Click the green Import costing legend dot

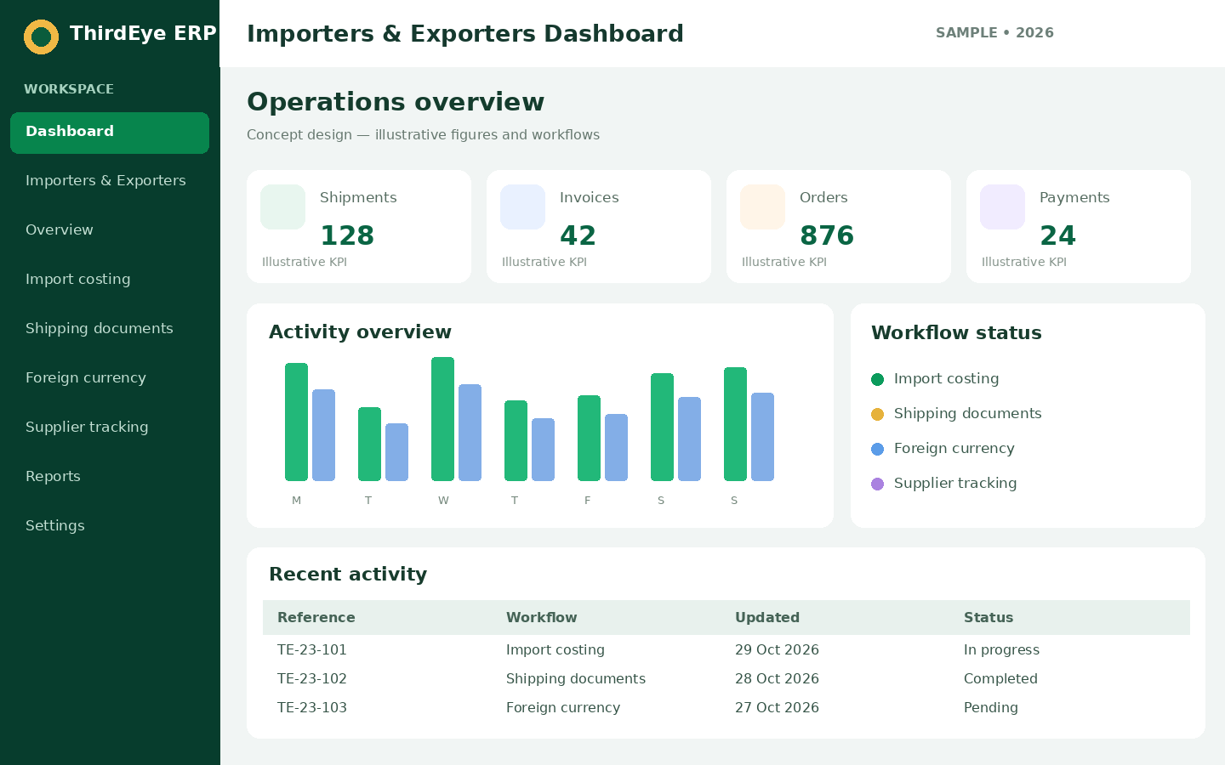(x=878, y=379)
